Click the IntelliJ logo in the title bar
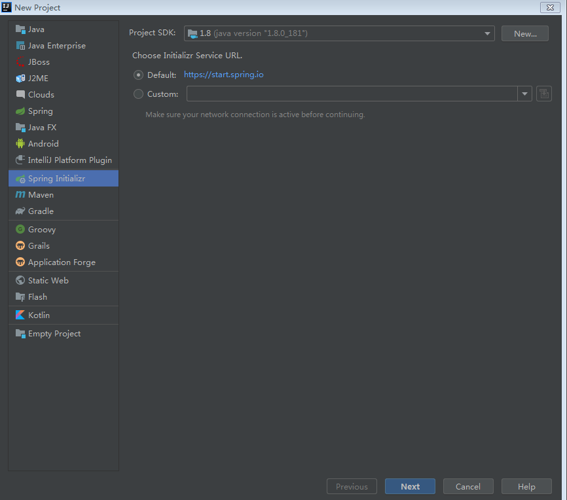Viewport: 567px width, 500px height. (x=7, y=7)
